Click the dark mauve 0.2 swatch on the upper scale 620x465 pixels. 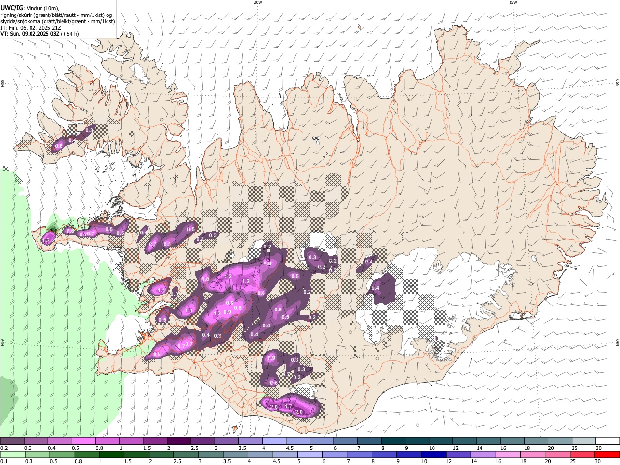[12, 441]
